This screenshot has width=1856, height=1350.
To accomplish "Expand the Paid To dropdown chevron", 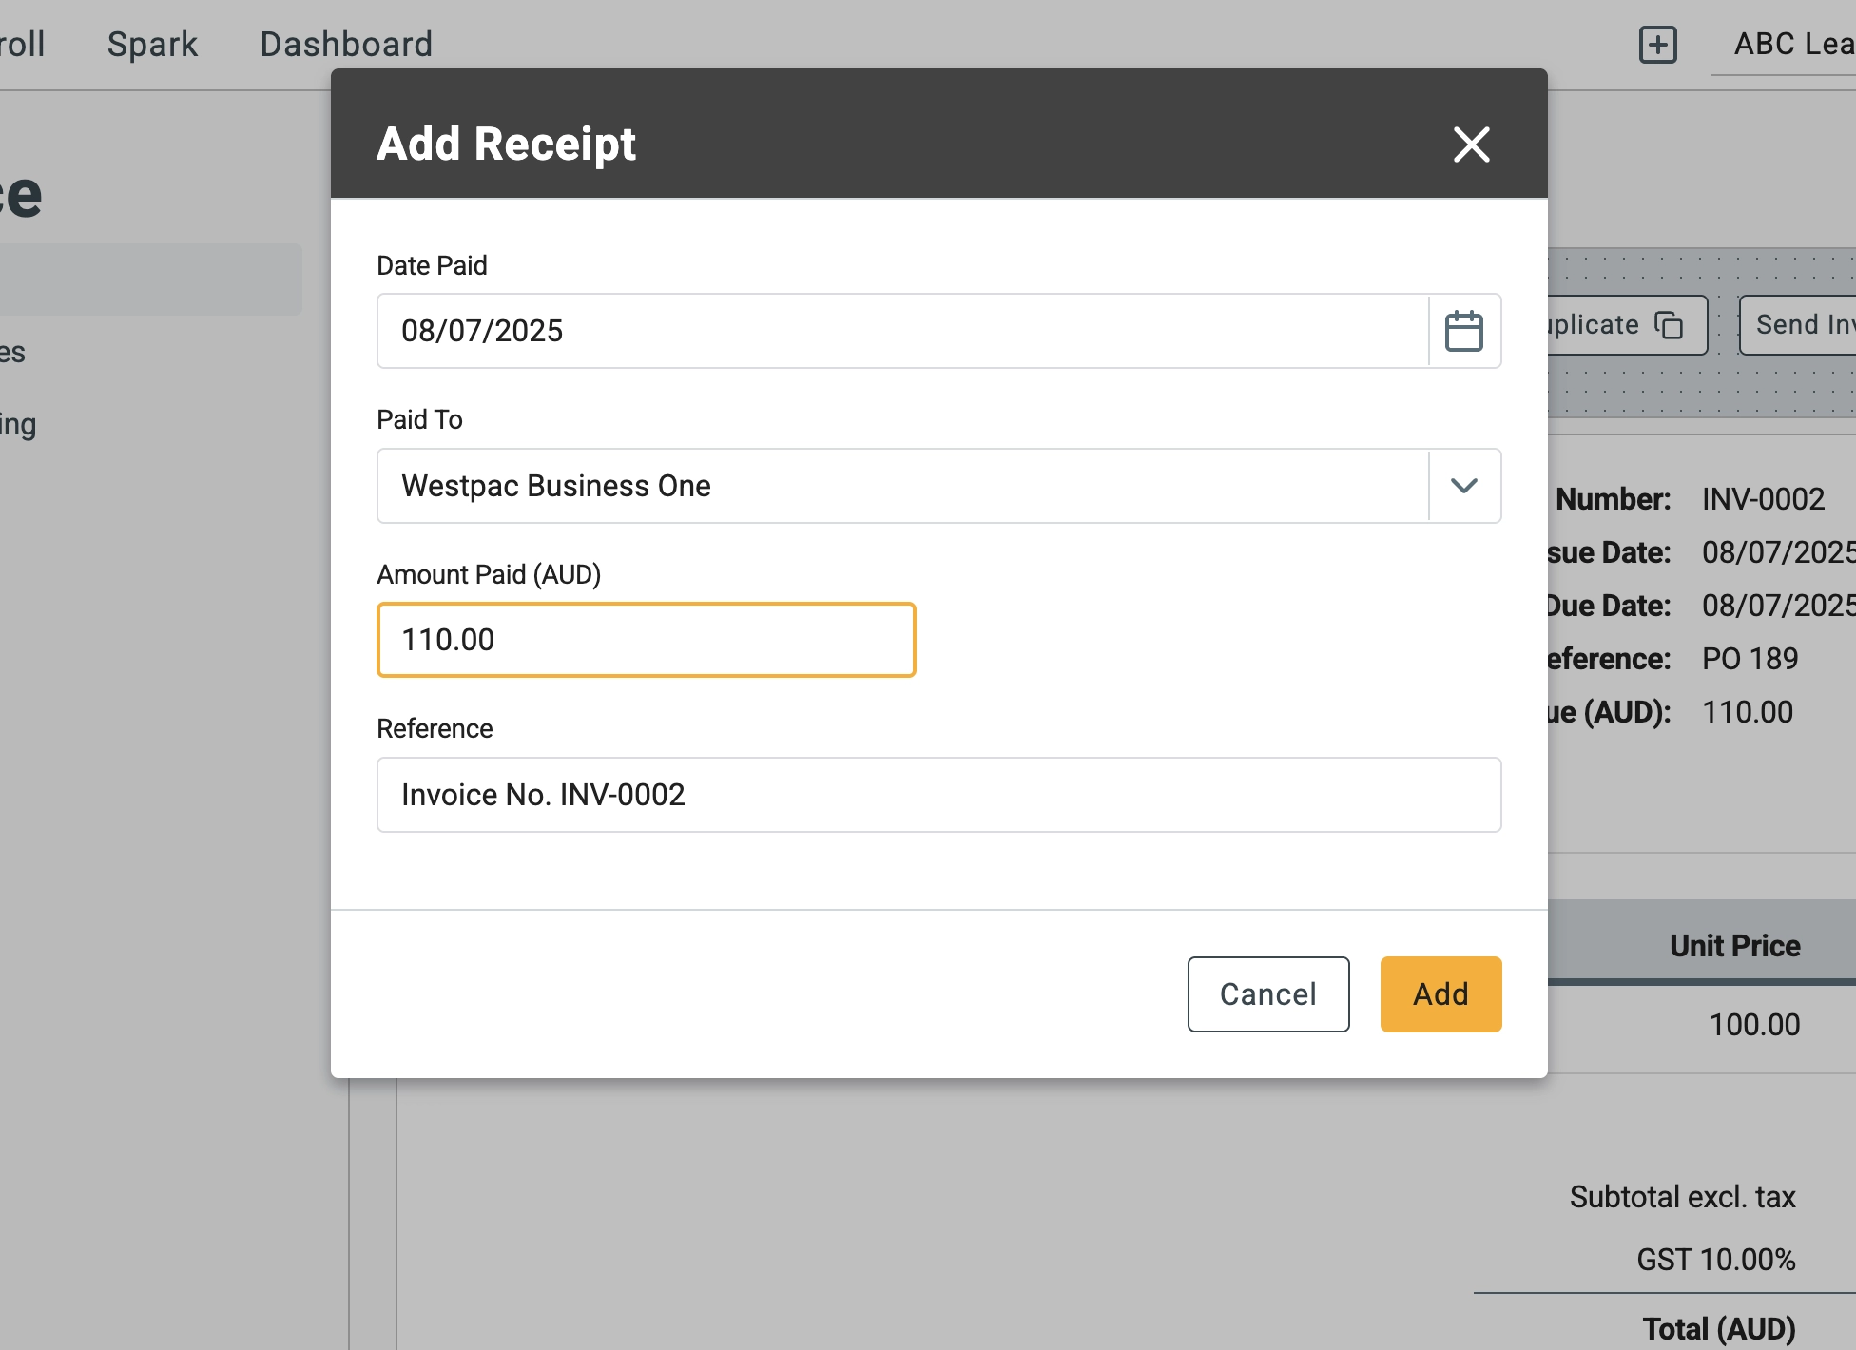I will pos(1463,486).
